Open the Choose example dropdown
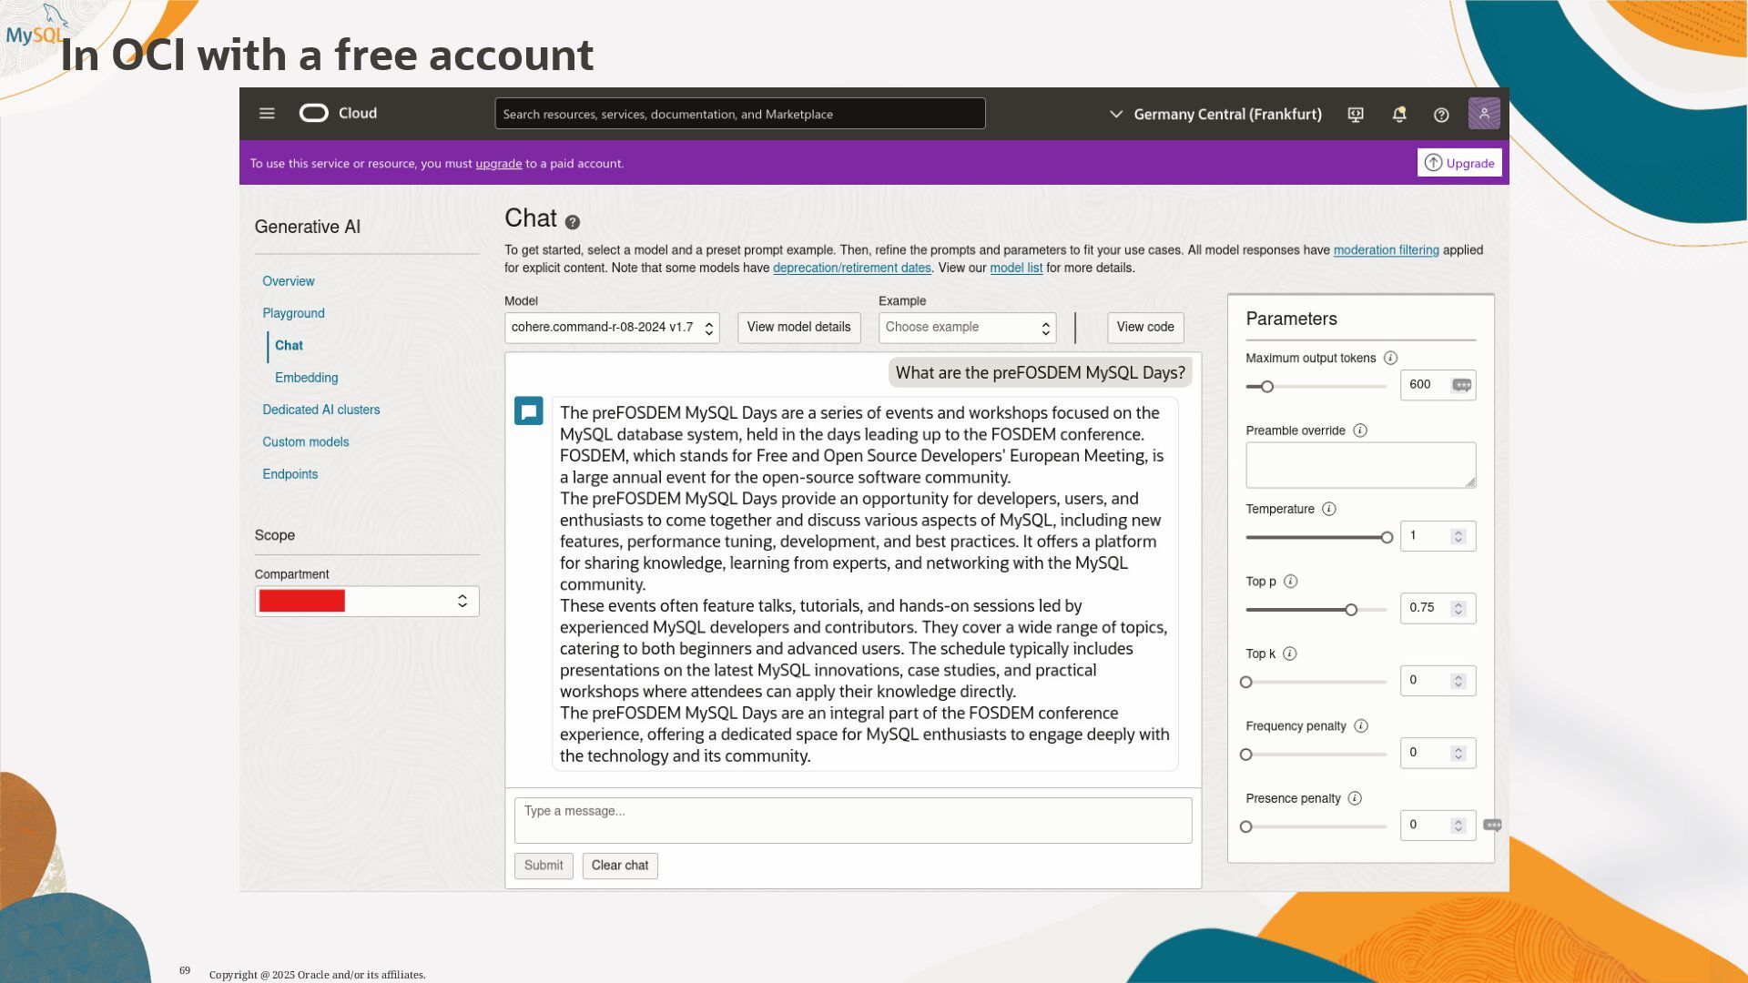The image size is (1748, 983). click(967, 328)
